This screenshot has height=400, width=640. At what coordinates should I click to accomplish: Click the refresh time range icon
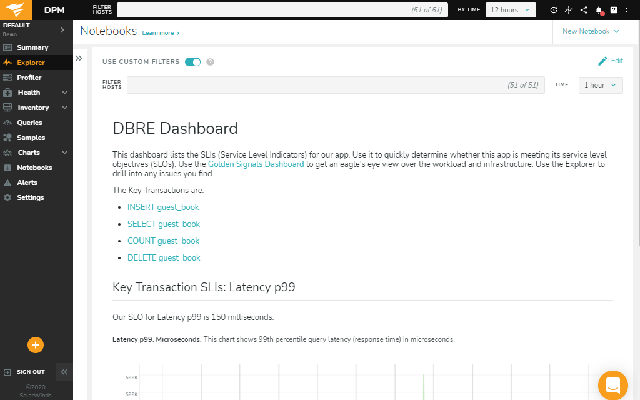tap(553, 10)
